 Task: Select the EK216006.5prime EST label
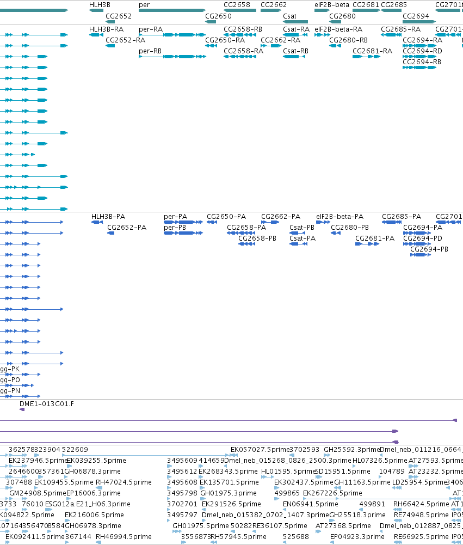[95, 515]
